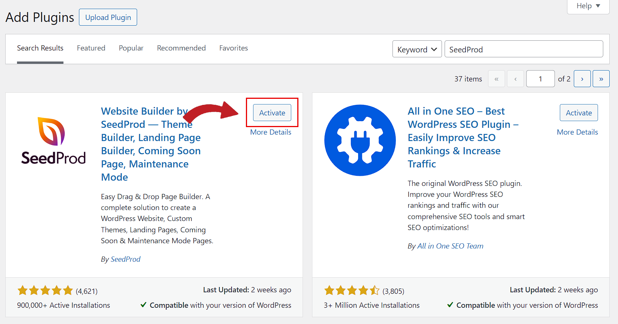Viewport: 618px width, 324px height.
Task: Click the 3+ Million Active Installations text
Action: tap(372, 305)
